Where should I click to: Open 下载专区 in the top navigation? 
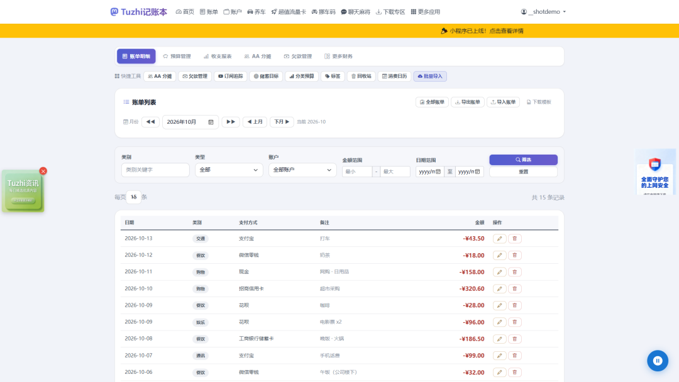coord(390,12)
